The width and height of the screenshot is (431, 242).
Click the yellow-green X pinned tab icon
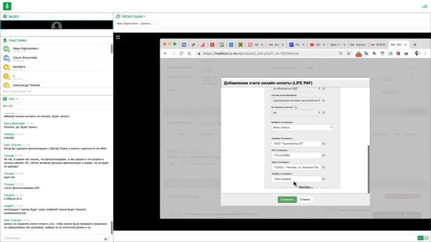tap(240, 45)
